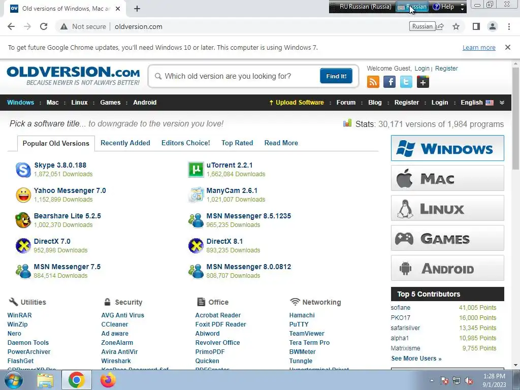Click the Find It! button
This screenshot has width=520, height=390.
(336, 76)
